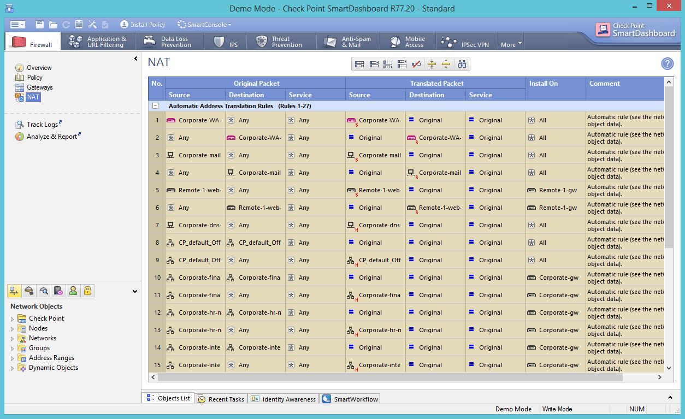Select Remote-1-gw Install On cell in rule 5
The height and width of the screenshot is (419, 685).
pyautogui.click(x=556, y=190)
